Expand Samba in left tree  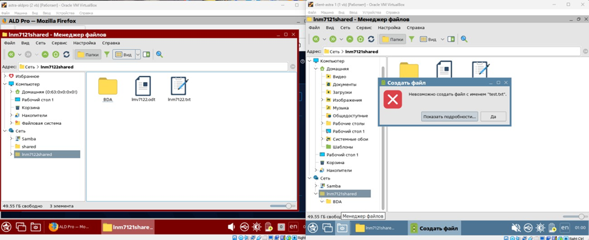pyautogui.click(x=11, y=139)
